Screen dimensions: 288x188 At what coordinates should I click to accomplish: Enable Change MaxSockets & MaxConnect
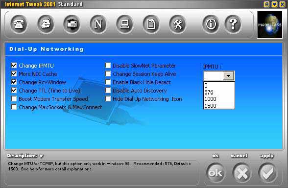click(14, 107)
